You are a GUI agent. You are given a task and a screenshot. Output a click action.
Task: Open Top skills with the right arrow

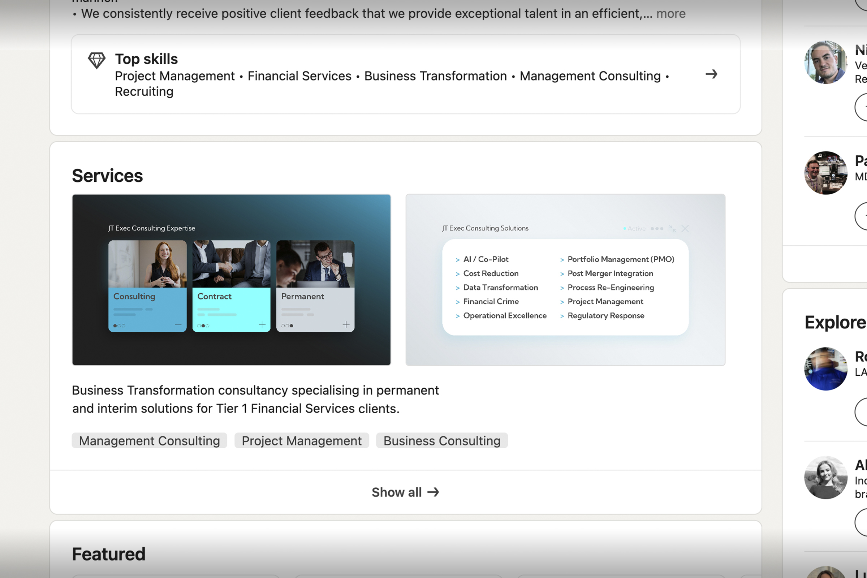[x=711, y=74]
